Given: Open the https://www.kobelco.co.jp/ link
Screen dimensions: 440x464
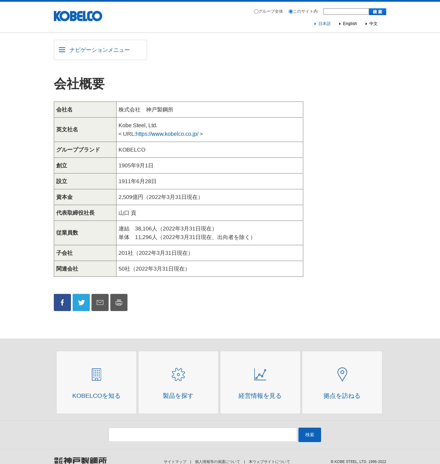Looking at the screenshot, I should 167,134.
